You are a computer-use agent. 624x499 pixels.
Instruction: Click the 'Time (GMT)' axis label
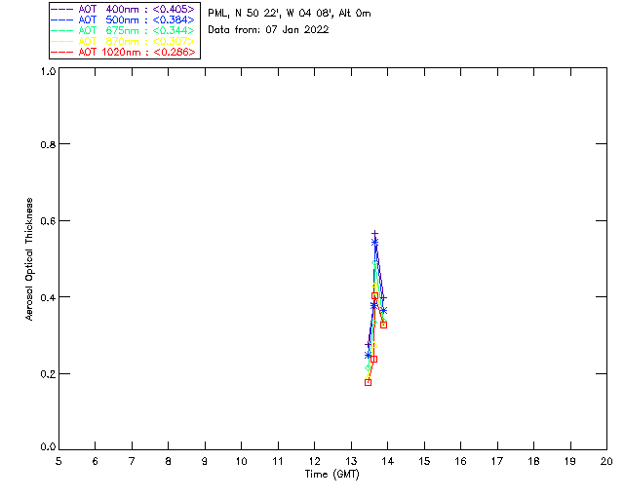click(331, 474)
